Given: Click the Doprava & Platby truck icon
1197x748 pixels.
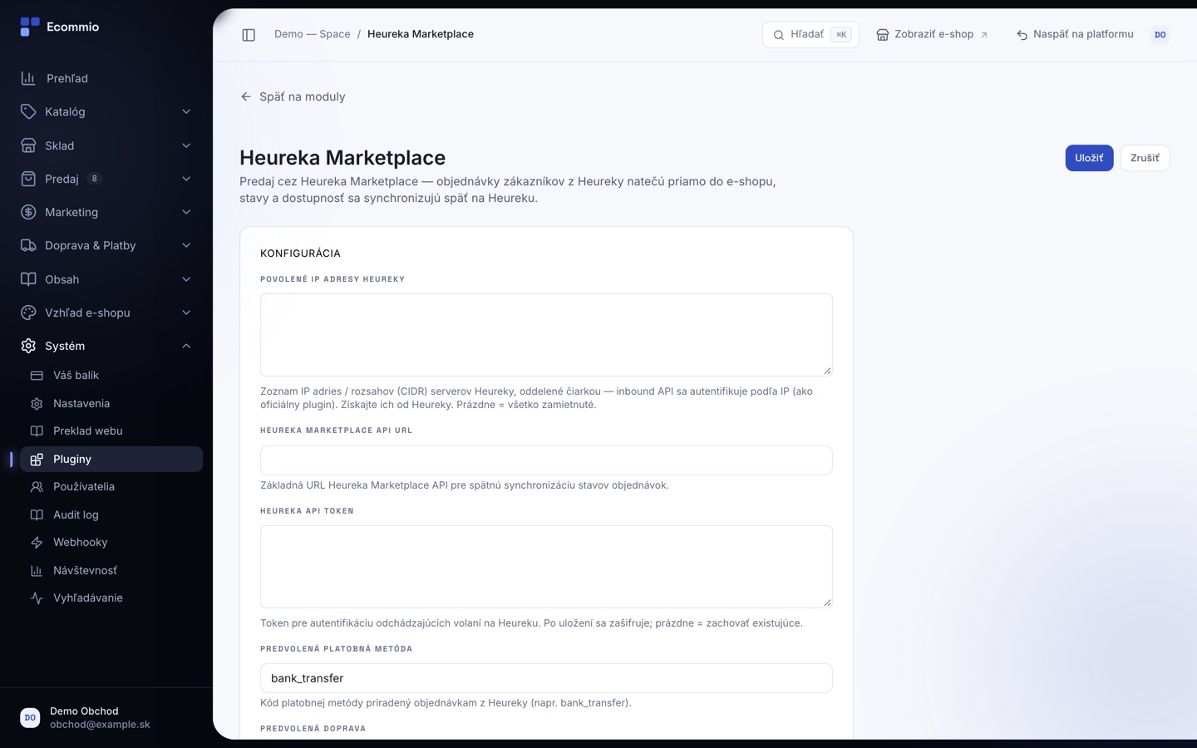Looking at the screenshot, I should (28, 245).
